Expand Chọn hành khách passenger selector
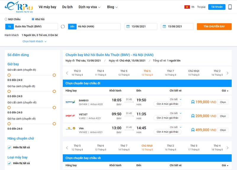 point(34,41)
